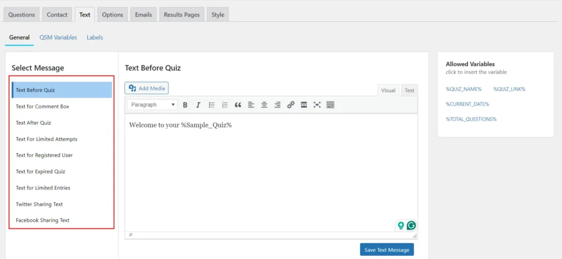The image size is (562, 259).
Task: Insert the Read More tag
Action: (x=304, y=105)
